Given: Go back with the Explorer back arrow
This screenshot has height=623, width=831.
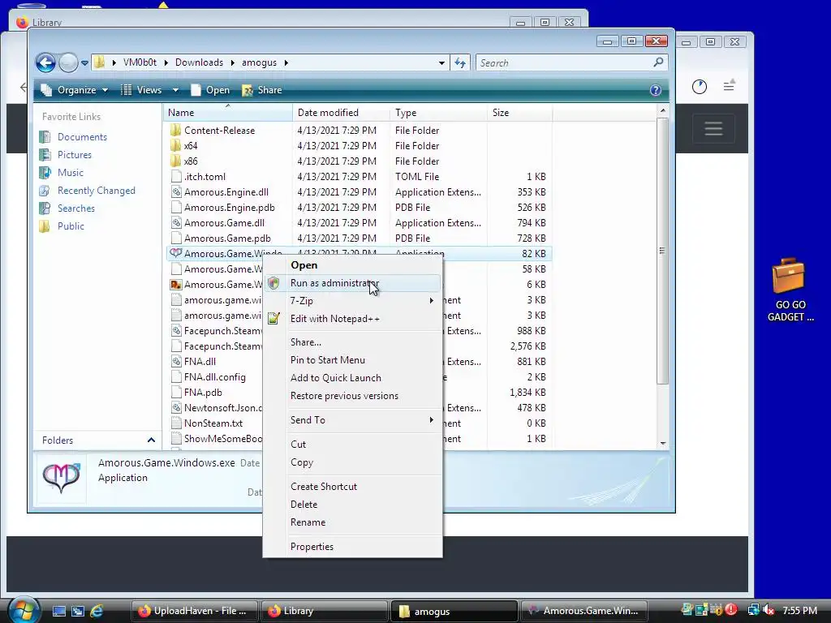Looking at the screenshot, I should (x=45, y=62).
